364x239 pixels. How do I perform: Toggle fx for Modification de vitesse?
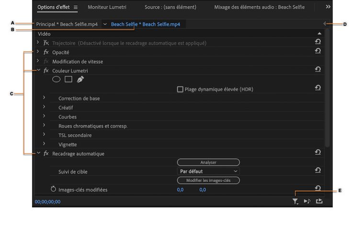[46, 61]
